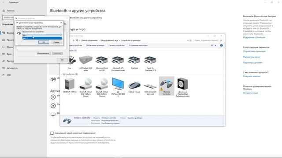The width and height of the screenshot is (282, 158).
Task: Select the Send To OneNote 2016 printer
Action: pos(150,60)
